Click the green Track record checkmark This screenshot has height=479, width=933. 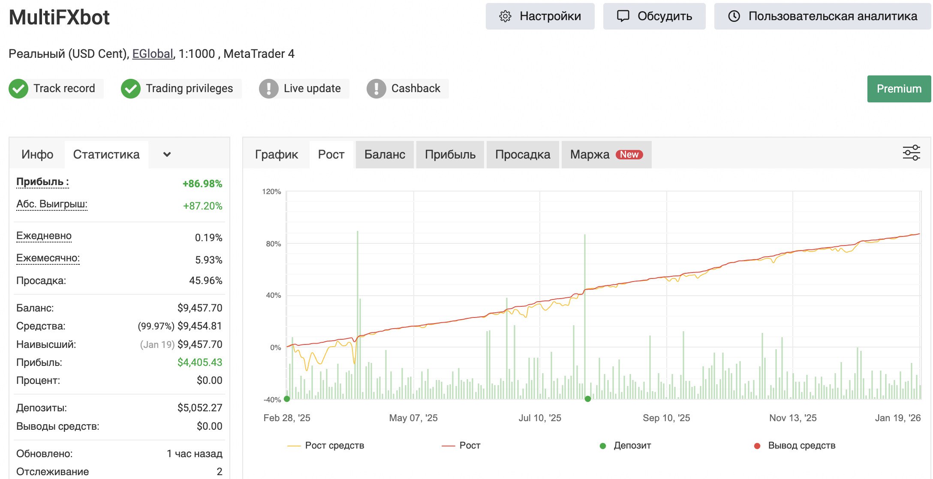18,89
